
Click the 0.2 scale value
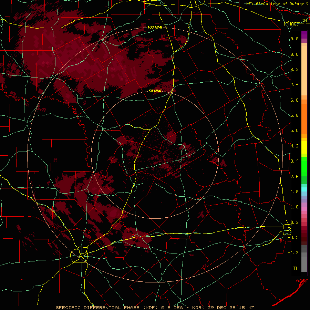coord(294,223)
